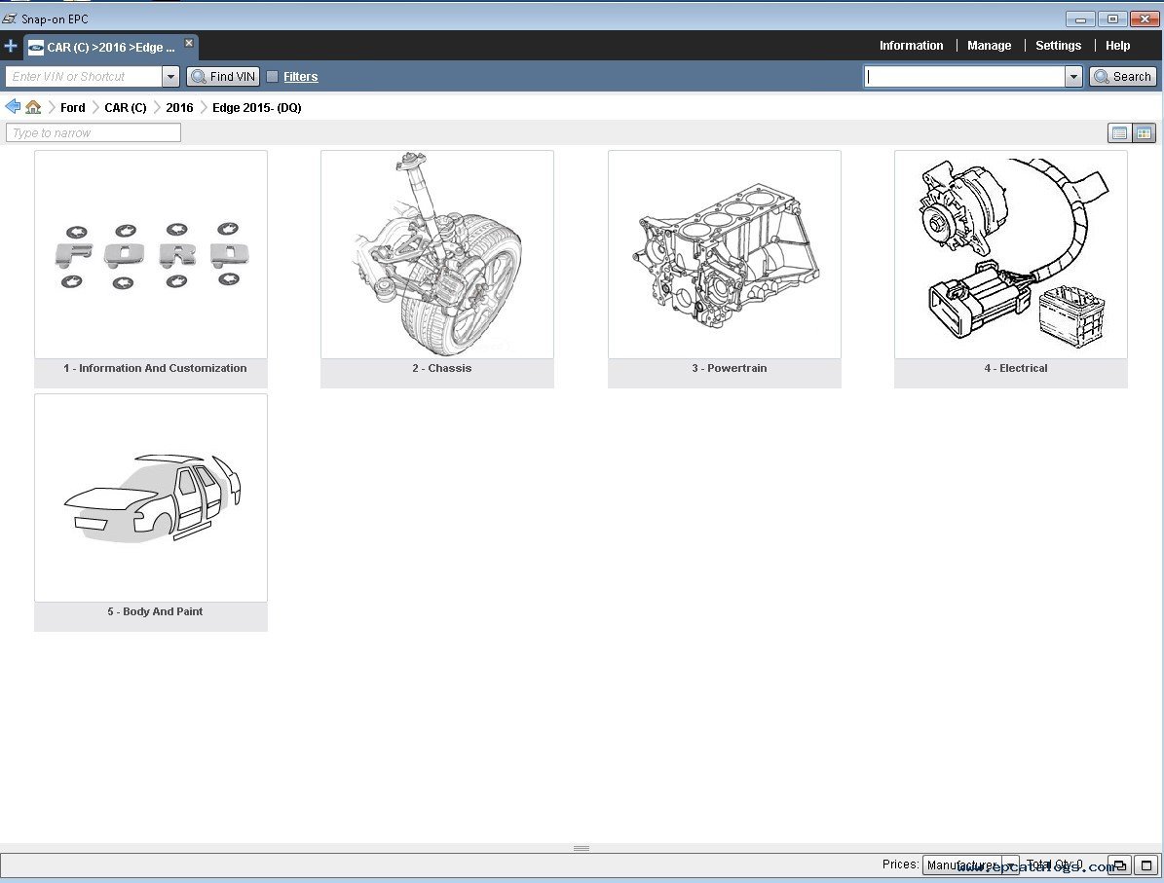This screenshot has height=883, width=1164.
Task: Go back using the blue arrow icon
Action: [x=13, y=107]
